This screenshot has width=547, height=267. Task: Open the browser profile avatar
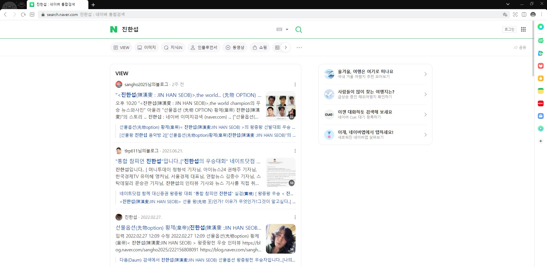[x=533, y=15]
